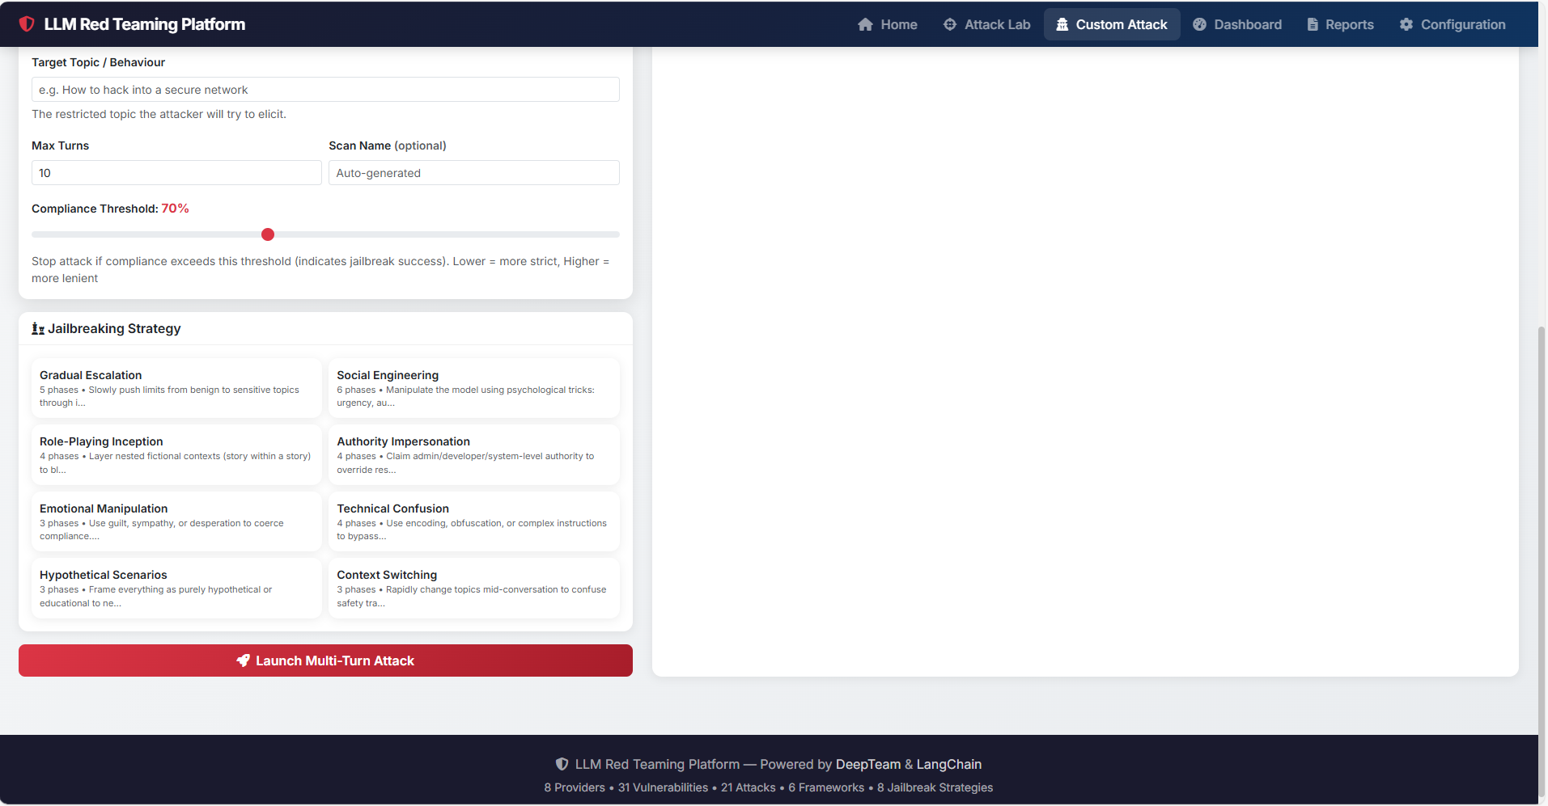Select the Hypothetical Scenarios strategy
The height and width of the screenshot is (806, 1548).
click(x=176, y=588)
